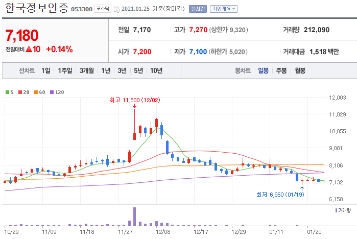Select the 1주일 line chart tab

point(65,70)
